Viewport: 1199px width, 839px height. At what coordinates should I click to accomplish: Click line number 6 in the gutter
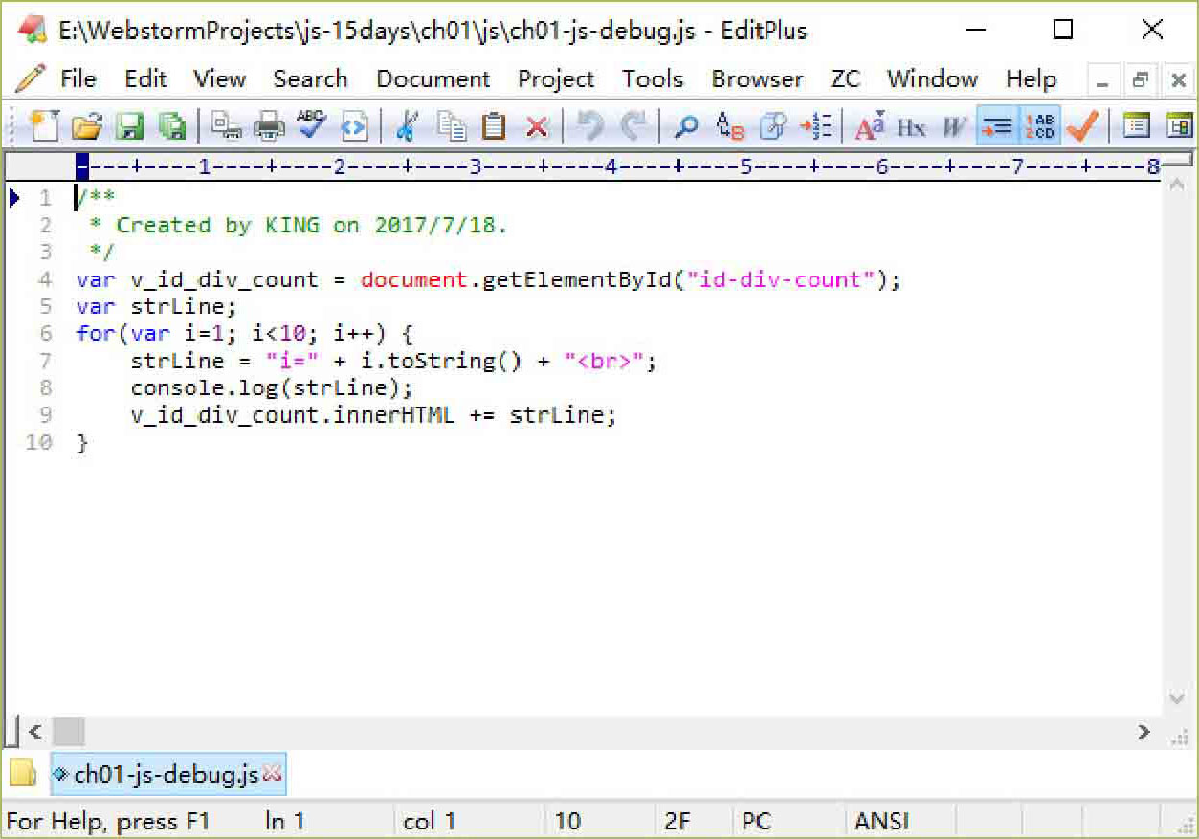(x=46, y=334)
